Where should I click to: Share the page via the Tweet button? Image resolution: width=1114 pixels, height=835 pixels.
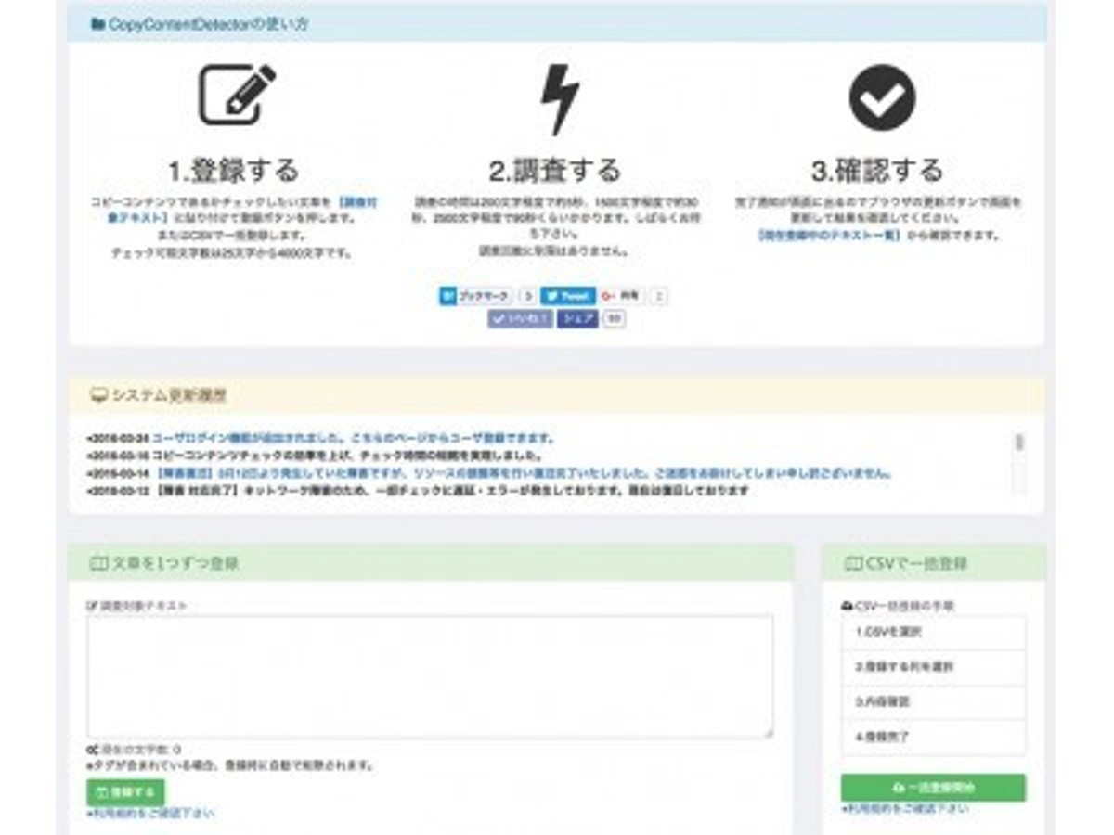coord(567,296)
